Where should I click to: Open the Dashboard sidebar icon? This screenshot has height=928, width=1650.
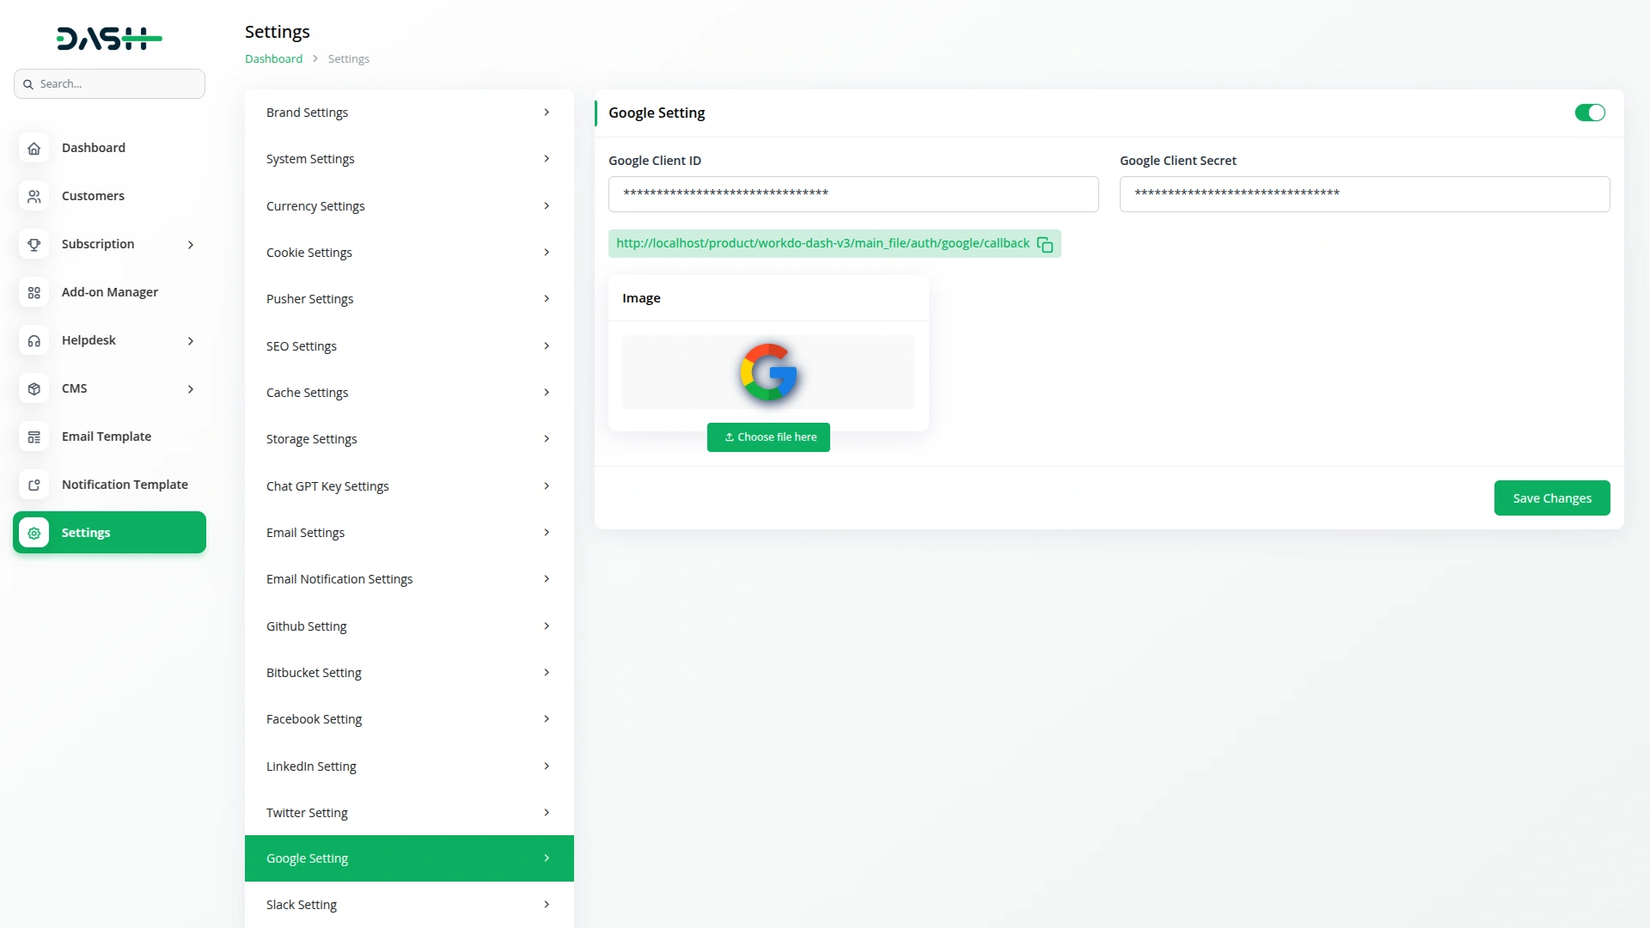point(34,148)
